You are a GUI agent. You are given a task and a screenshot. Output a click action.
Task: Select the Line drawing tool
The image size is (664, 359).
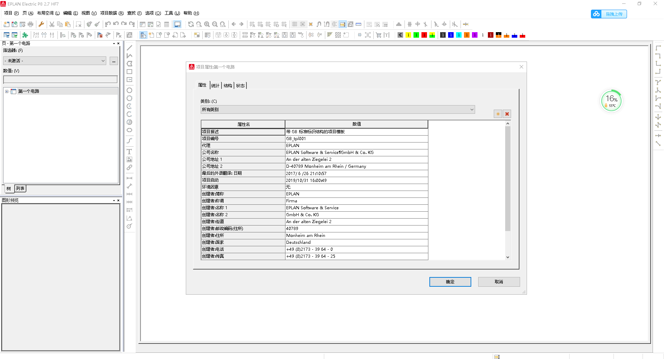(129, 48)
